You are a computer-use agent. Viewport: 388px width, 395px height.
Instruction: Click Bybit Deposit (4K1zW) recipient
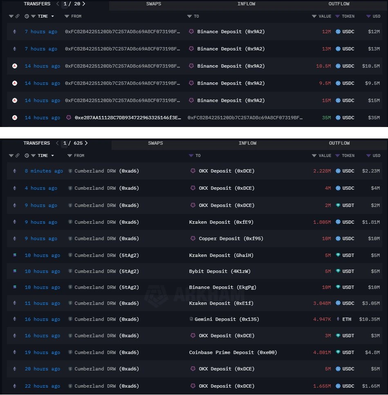pos(220,271)
